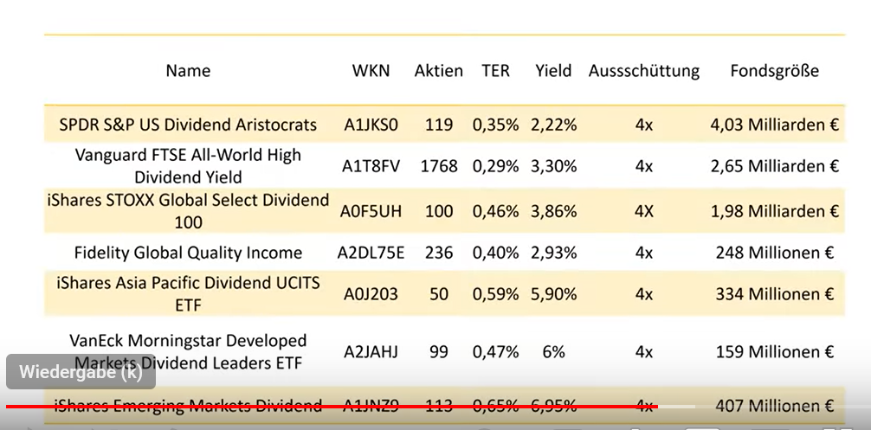Select '4x' in the Asia Pacific row
The image size is (871, 430).
click(644, 294)
